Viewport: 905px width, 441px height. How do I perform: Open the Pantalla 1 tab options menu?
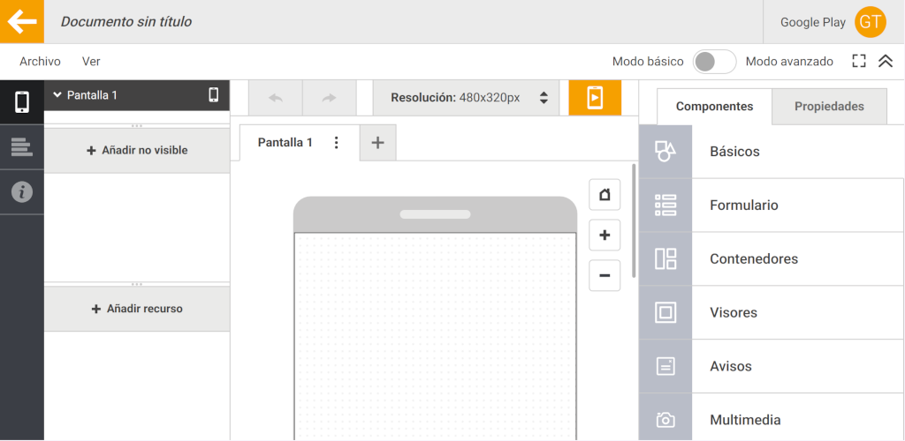pos(337,143)
